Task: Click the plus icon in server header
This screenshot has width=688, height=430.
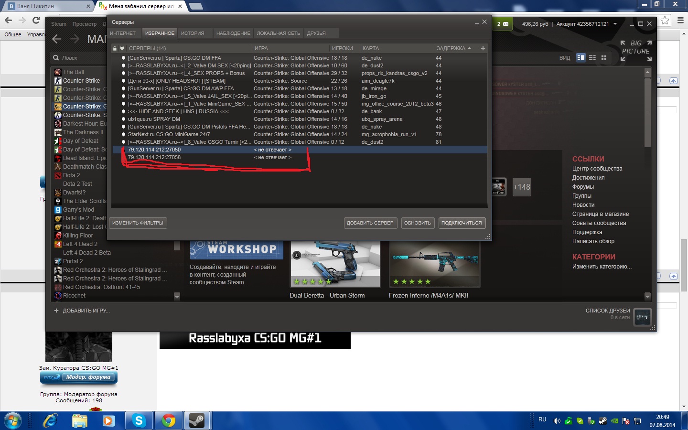Action: tap(483, 48)
